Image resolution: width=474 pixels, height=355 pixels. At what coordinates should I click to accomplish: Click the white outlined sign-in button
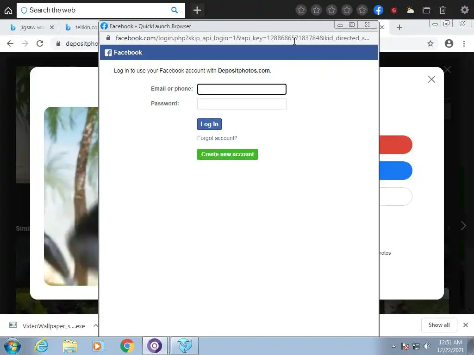tap(396, 196)
